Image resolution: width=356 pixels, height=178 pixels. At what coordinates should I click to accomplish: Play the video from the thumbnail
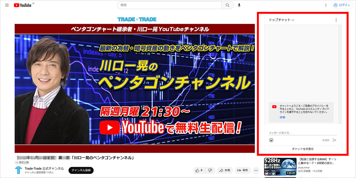[135, 88]
